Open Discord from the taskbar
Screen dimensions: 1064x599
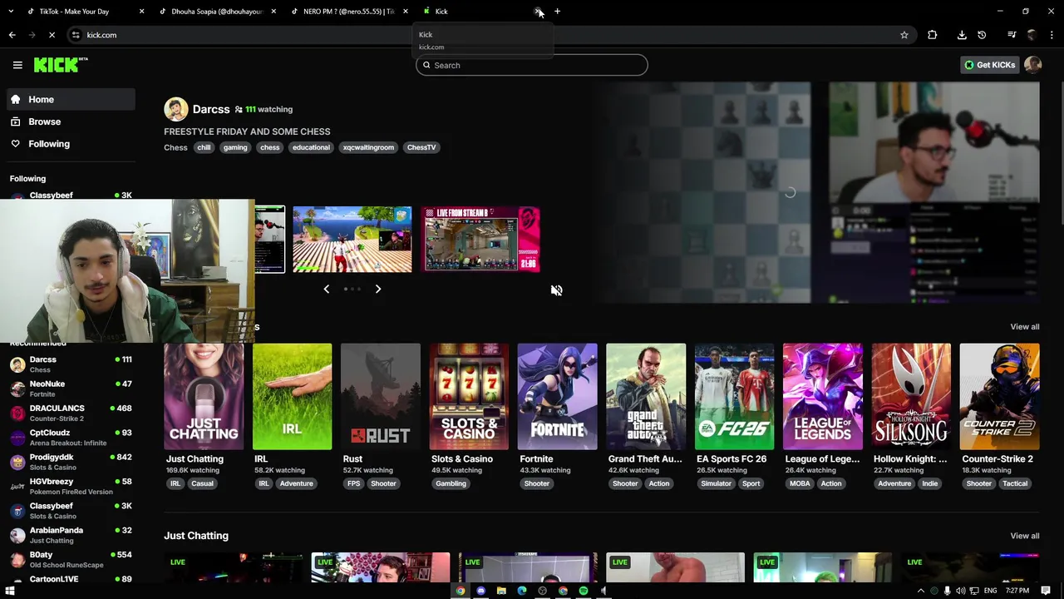(x=480, y=591)
